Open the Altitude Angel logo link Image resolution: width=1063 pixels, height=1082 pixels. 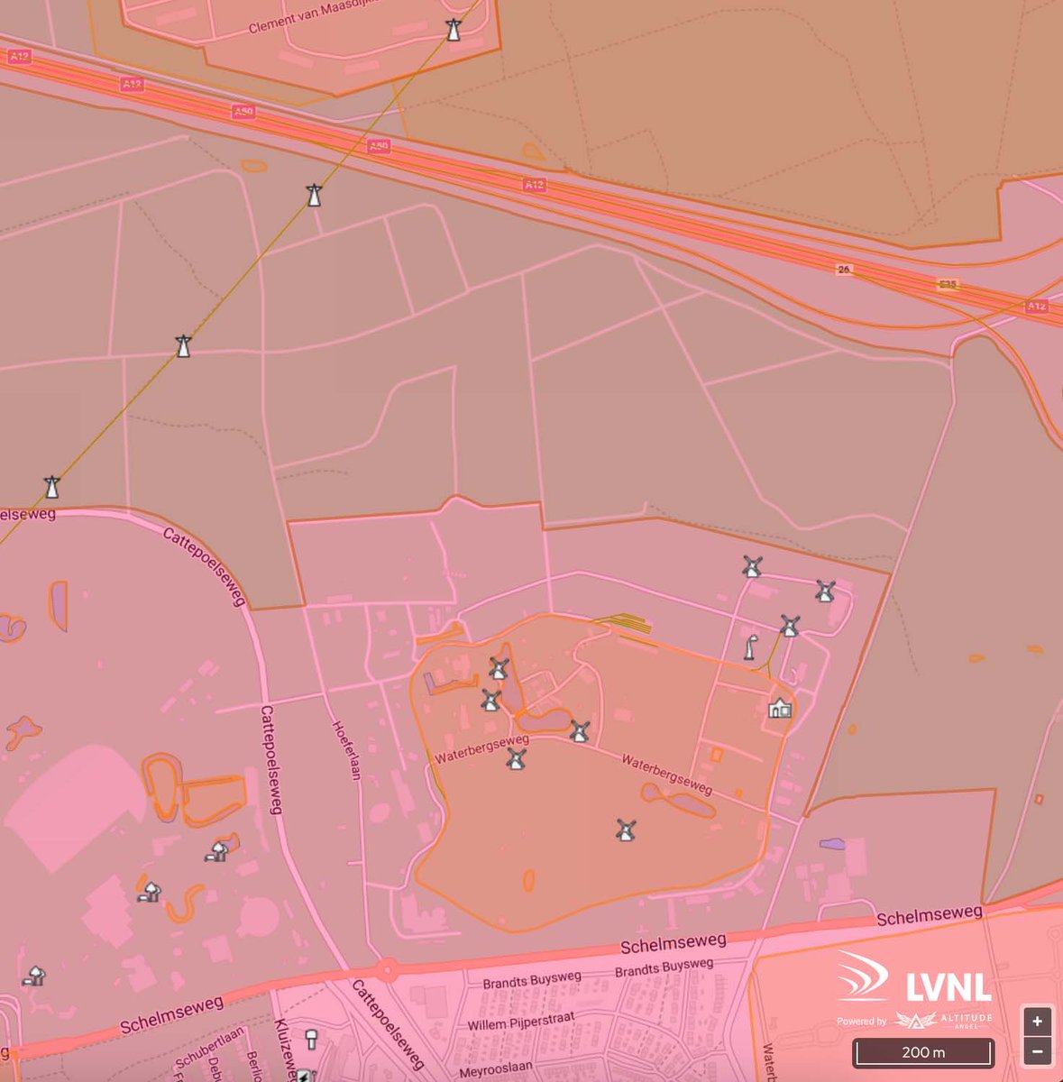[x=943, y=1021]
